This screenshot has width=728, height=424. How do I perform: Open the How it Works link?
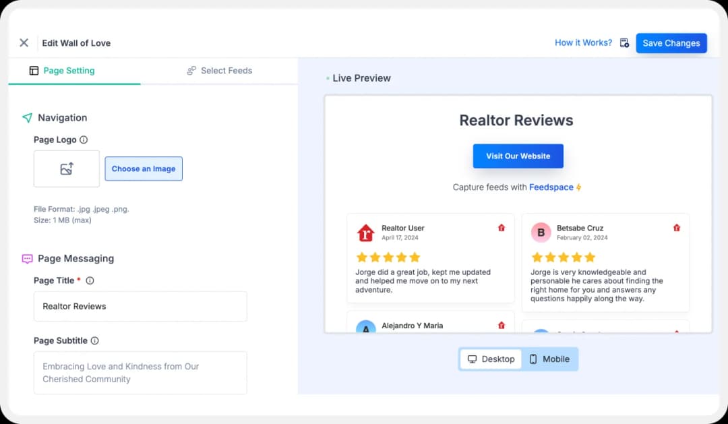[583, 42]
